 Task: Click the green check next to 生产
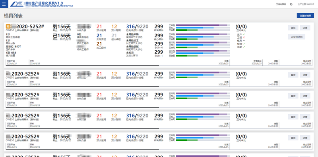pos(244,34)
